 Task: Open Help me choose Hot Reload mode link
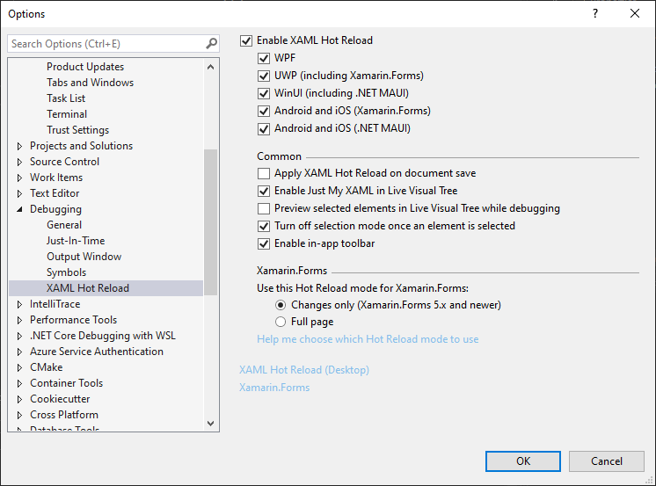[368, 339]
